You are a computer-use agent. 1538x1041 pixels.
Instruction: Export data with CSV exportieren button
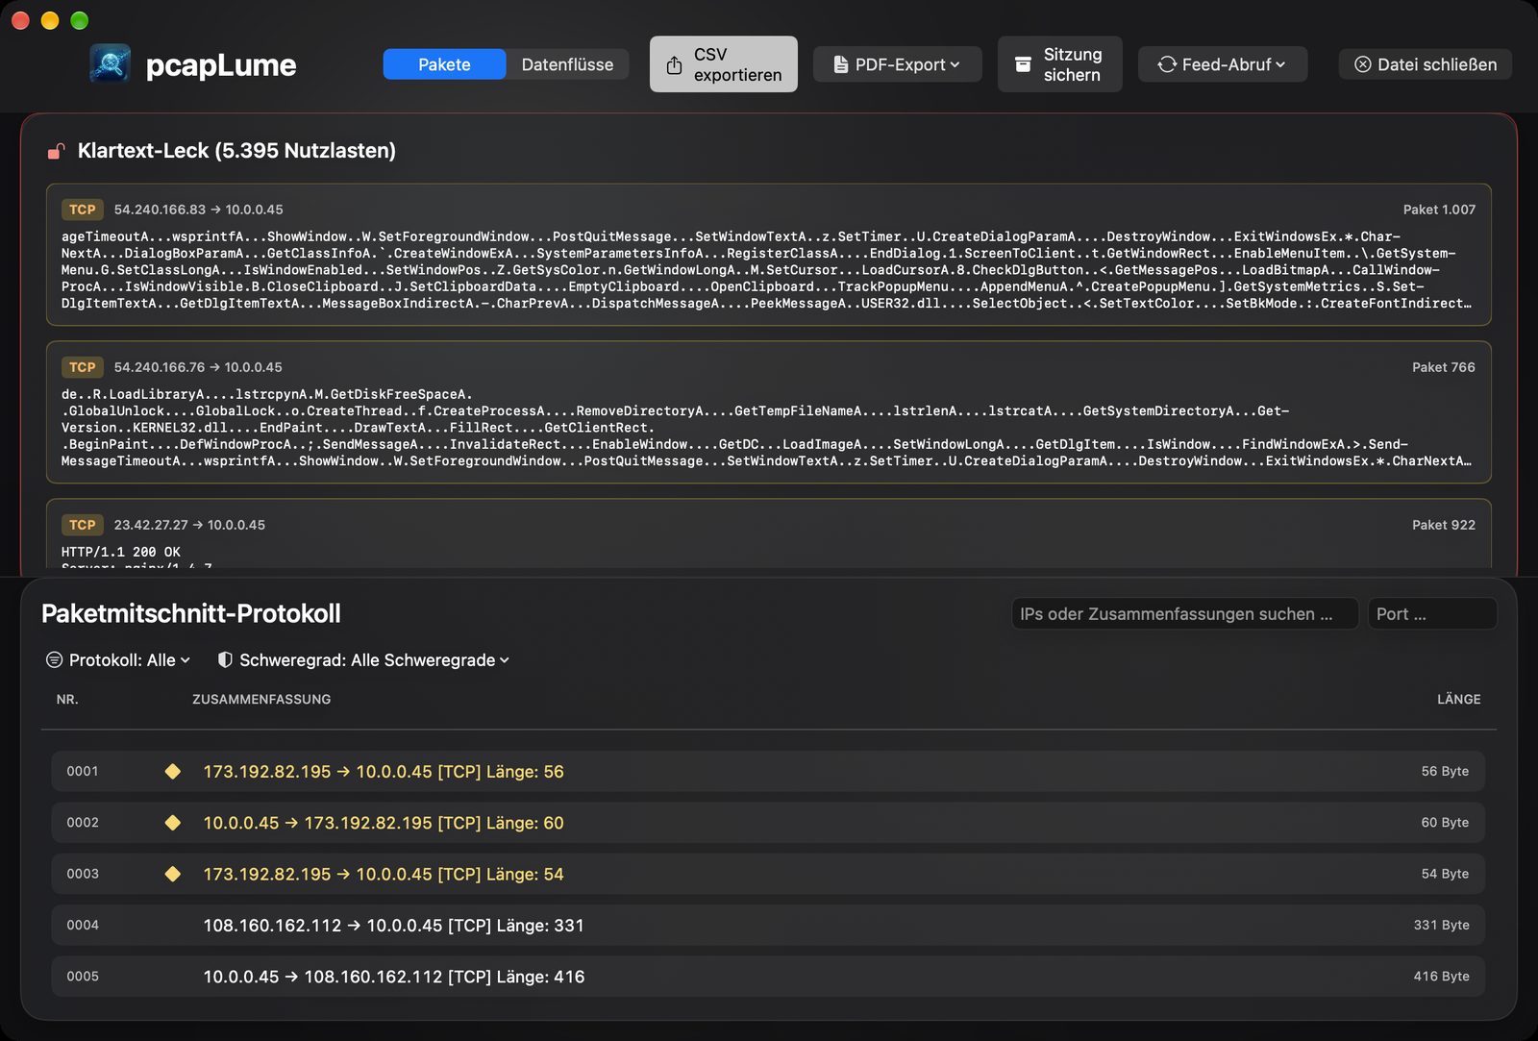click(724, 64)
